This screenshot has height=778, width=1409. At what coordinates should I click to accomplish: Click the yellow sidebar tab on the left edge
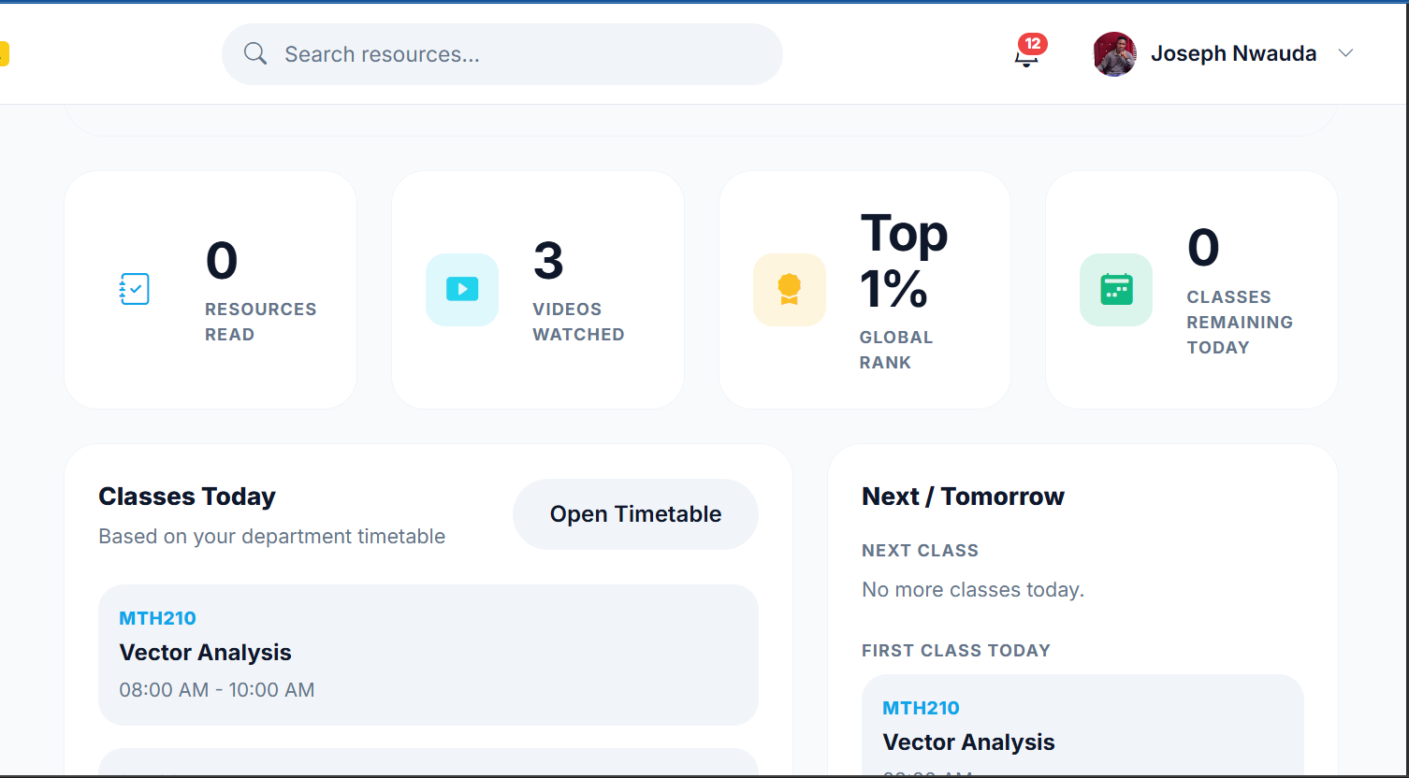pos(5,53)
